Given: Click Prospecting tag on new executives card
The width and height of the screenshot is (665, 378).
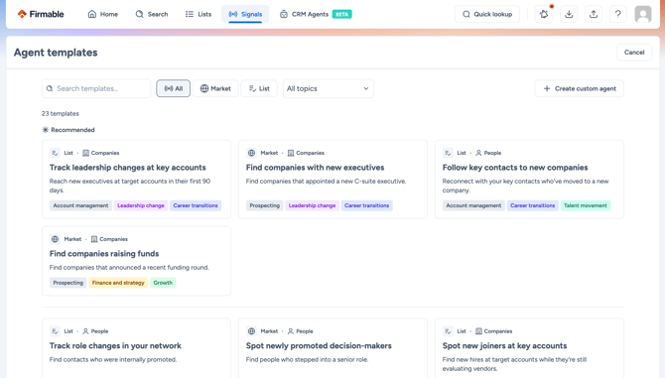Looking at the screenshot, I should pos(265,205).
